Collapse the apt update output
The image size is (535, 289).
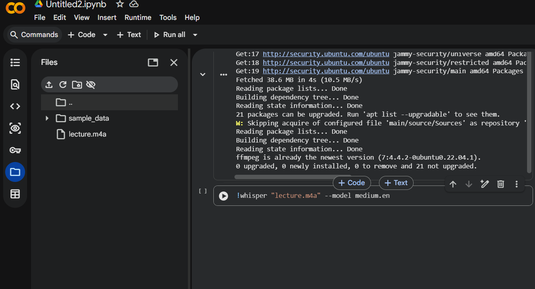(x=203, y=74)
